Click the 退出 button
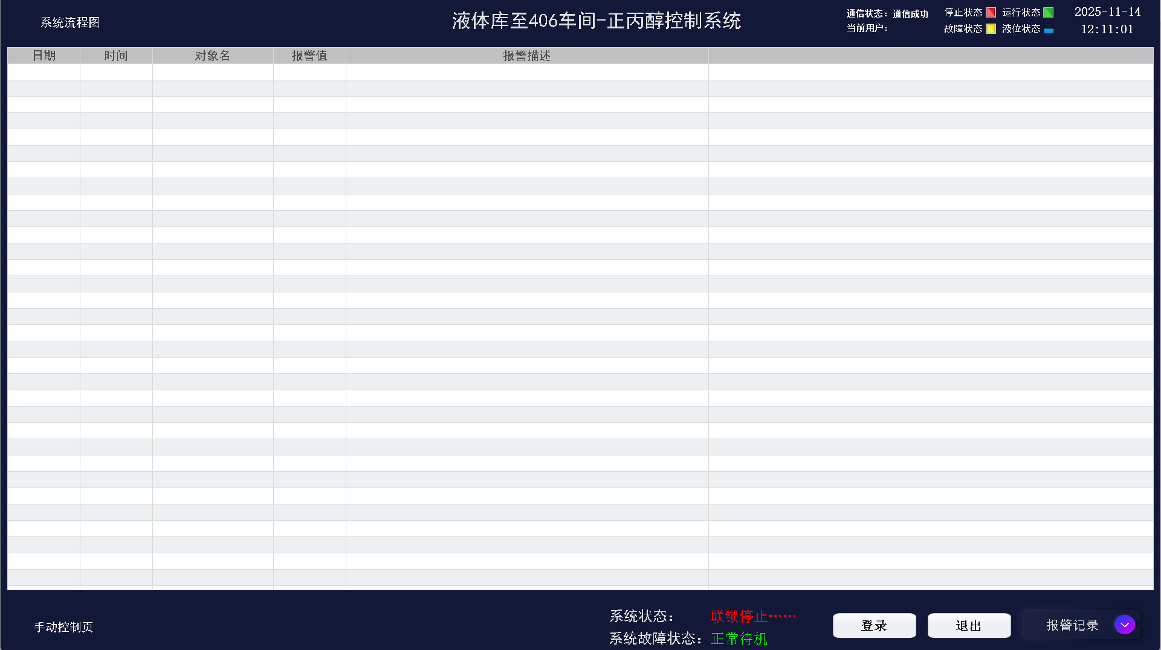Viewport: 1161px width, 650px height. [x=969, y=625]
